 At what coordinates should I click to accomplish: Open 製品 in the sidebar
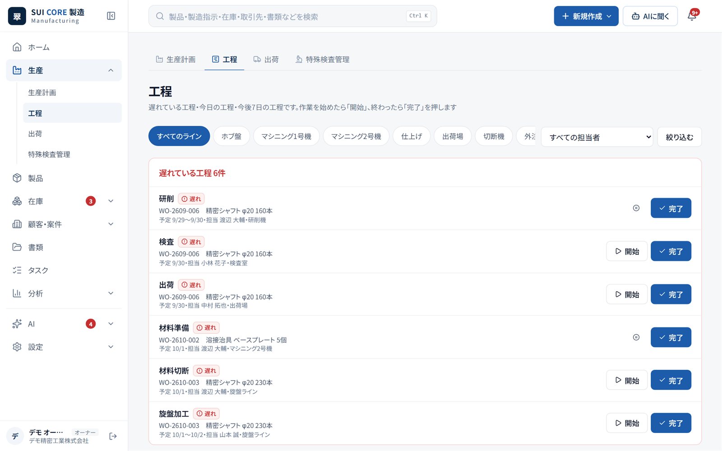[x=64, y=178]
